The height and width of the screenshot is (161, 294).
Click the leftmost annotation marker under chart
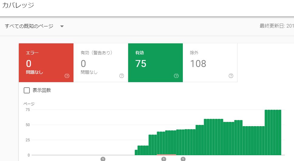[103, 159]
